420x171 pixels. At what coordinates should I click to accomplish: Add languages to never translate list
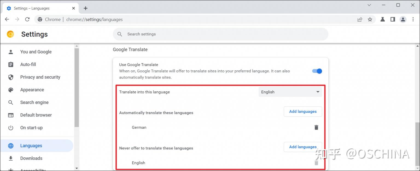click(x=303, y=147)
